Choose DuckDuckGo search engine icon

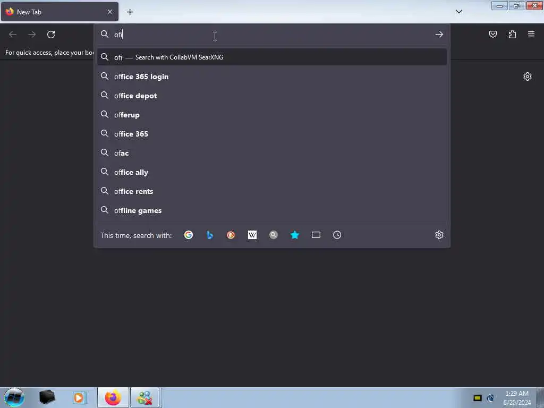(x=231, y=235)
